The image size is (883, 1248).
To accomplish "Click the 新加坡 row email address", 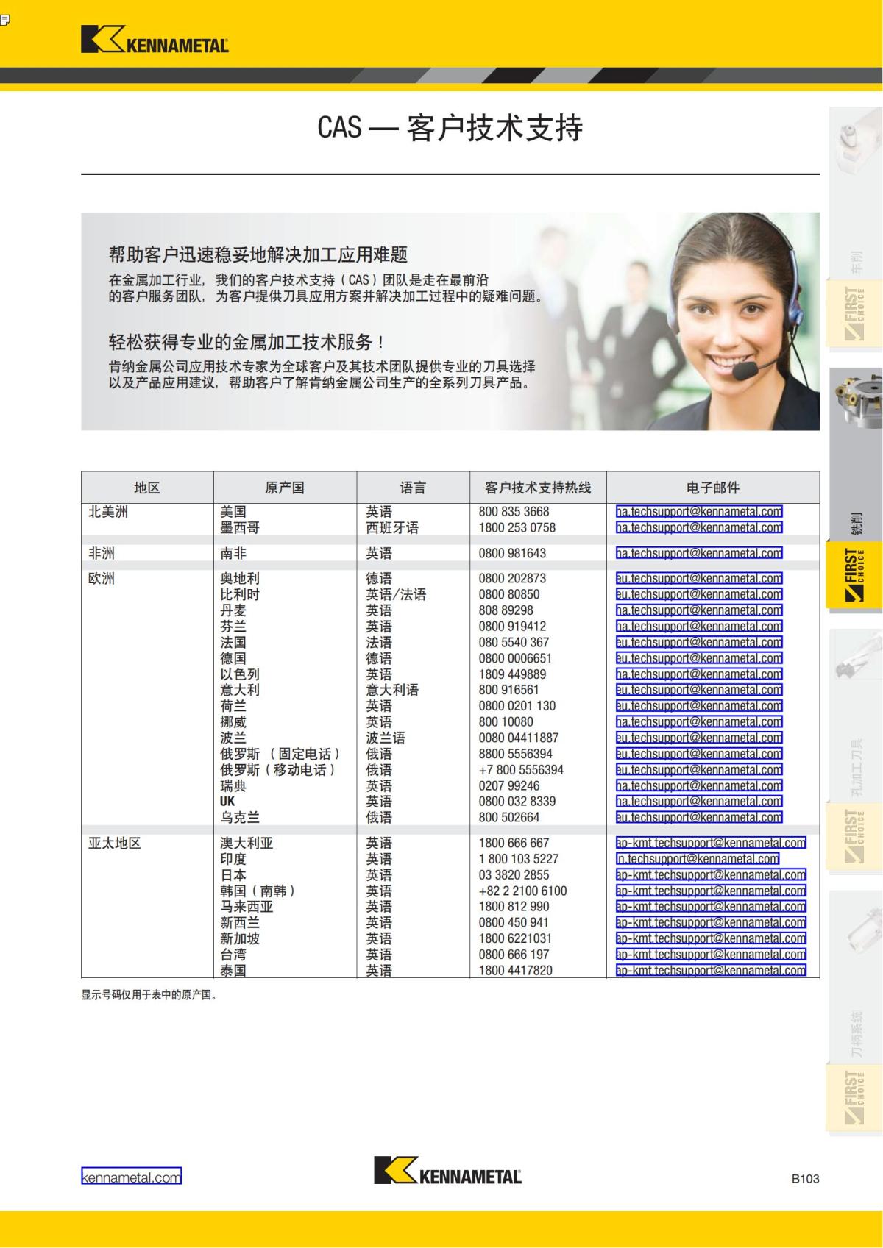I will 711,938.
